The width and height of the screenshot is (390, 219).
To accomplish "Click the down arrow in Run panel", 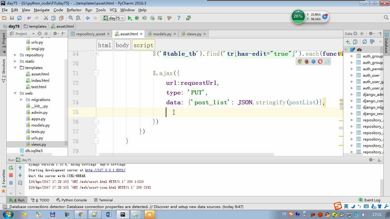I will (20, 175).
